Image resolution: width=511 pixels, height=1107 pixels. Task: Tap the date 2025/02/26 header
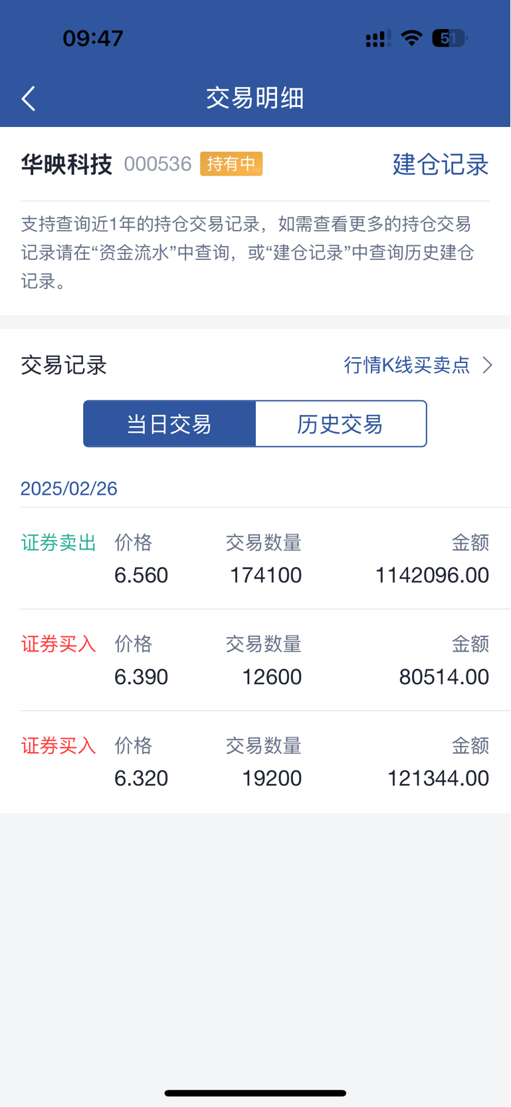[x=69, y=489]
